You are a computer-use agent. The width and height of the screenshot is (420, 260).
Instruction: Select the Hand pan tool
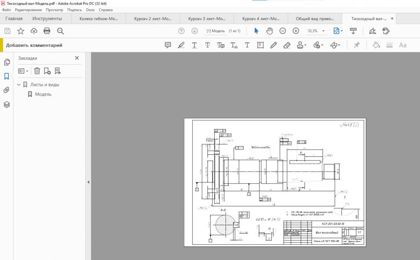tap(269, 31)
